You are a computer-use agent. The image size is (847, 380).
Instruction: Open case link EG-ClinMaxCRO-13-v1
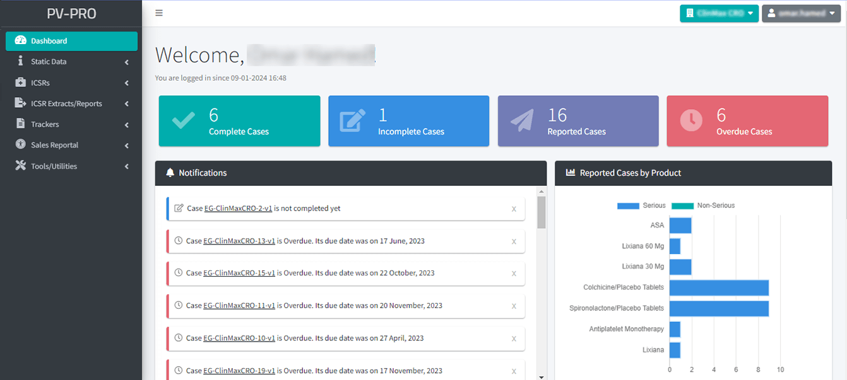click(239, 241)
